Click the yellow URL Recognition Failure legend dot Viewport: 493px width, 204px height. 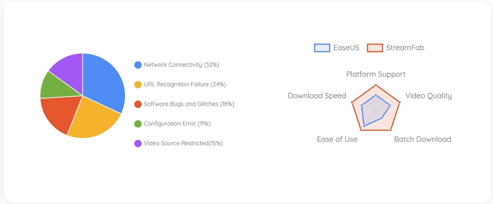tap(138, 85)
